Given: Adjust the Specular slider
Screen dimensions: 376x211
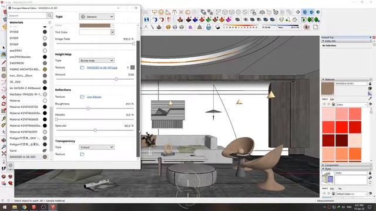Looking at the screenshot, I should [x=95, y=130].
